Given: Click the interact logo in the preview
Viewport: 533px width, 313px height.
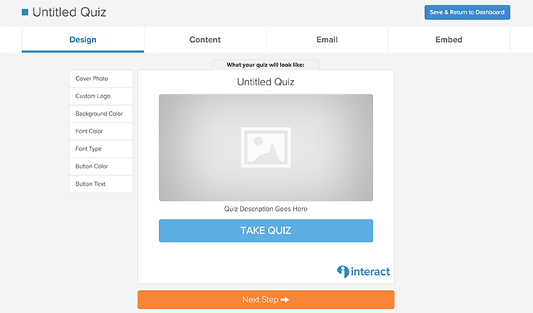Looking at the screenshot, I should 363,272.
